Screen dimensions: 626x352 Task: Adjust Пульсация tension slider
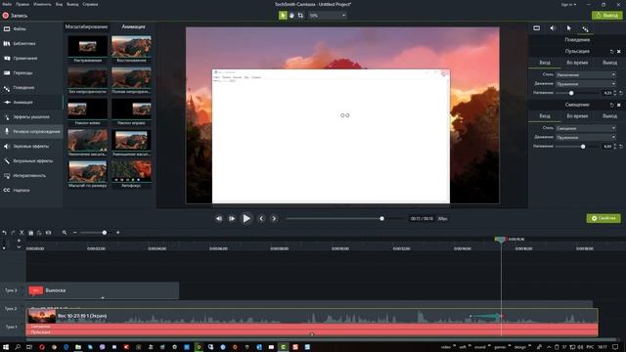click(x=571, y=93)
